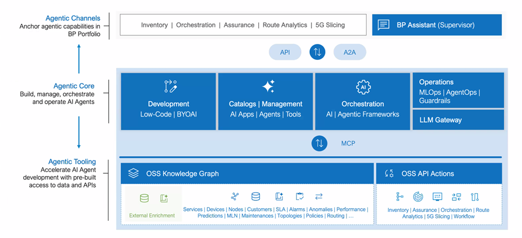This screenshot has width=522, height=238.
Task: Click the AI gear icon above Orchestration
Action: 363,87
